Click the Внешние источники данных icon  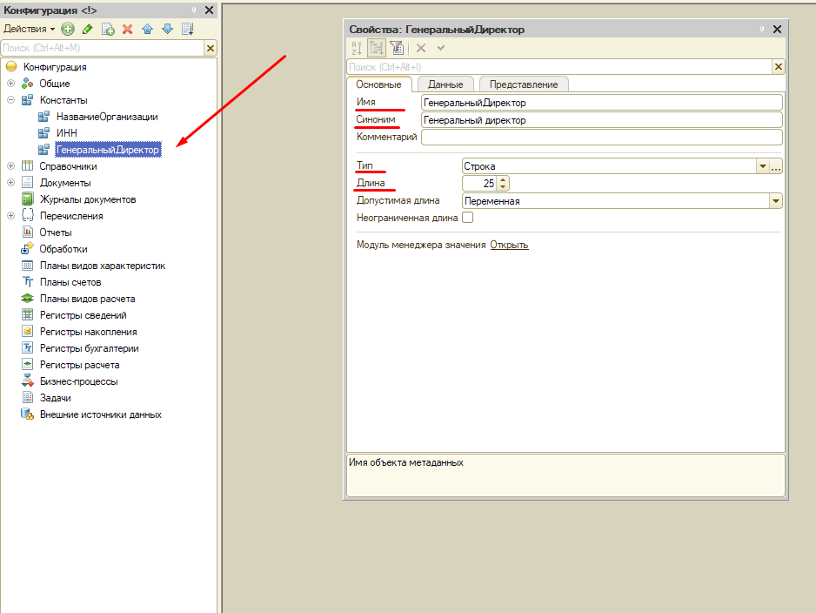coord(28,414)
